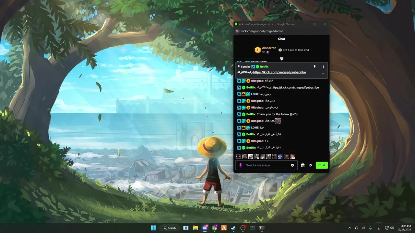This screenshot has width=415, height=233.
Task: Open the Windows Start menu
Action: pos(153,228)
